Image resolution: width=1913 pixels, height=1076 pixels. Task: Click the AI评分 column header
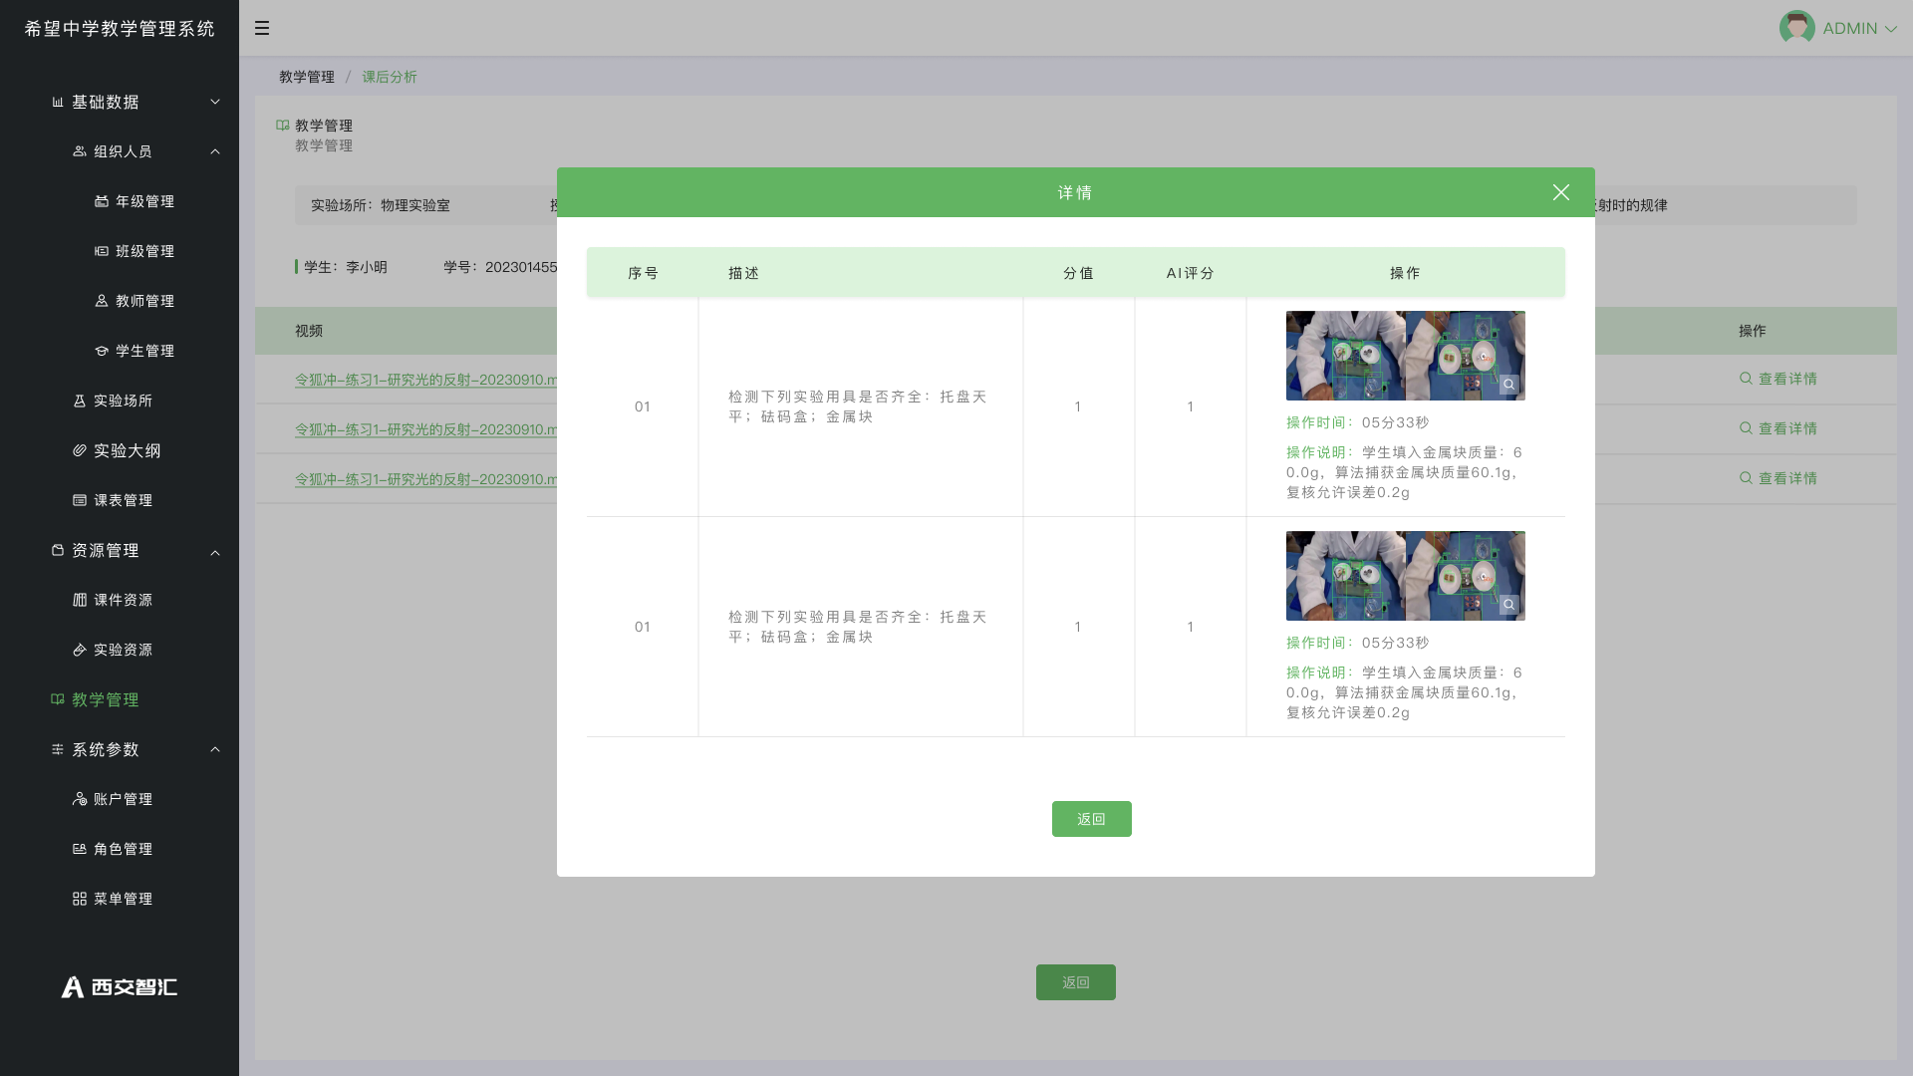coord(1191,273)
